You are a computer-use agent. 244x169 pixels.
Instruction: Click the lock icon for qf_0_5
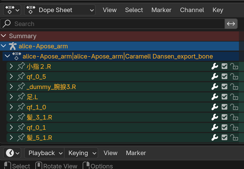click(234, 77)
